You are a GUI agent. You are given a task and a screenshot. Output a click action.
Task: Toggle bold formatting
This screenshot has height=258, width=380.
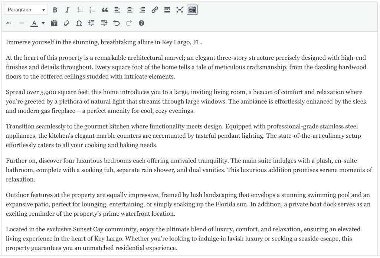[x=55, y=10]
